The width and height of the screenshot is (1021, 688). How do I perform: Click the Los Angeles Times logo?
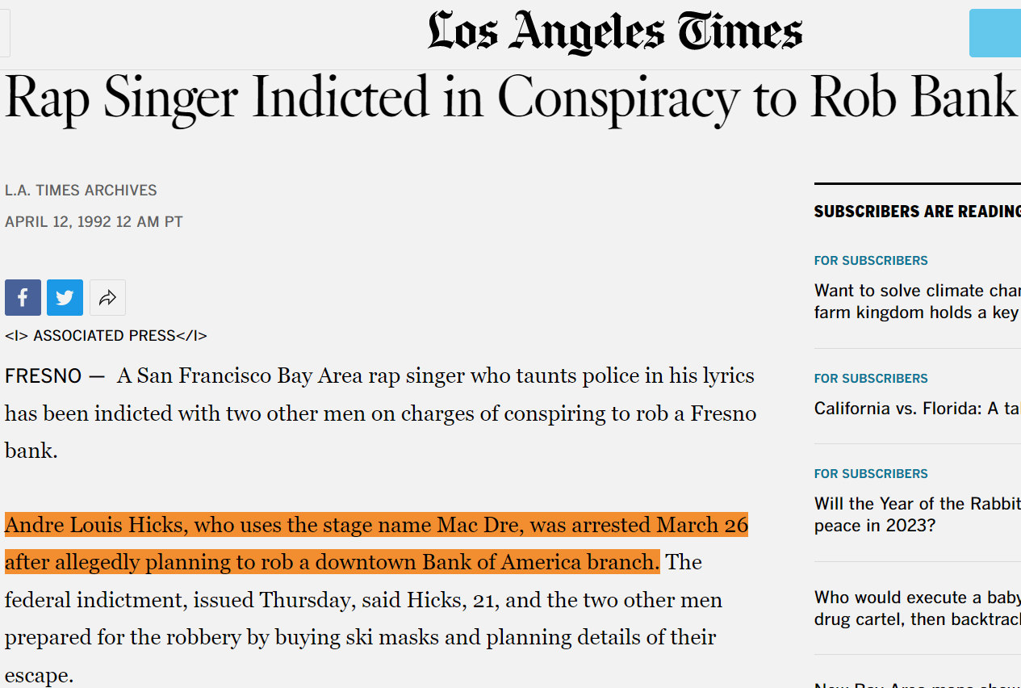(x=615, y=33)
